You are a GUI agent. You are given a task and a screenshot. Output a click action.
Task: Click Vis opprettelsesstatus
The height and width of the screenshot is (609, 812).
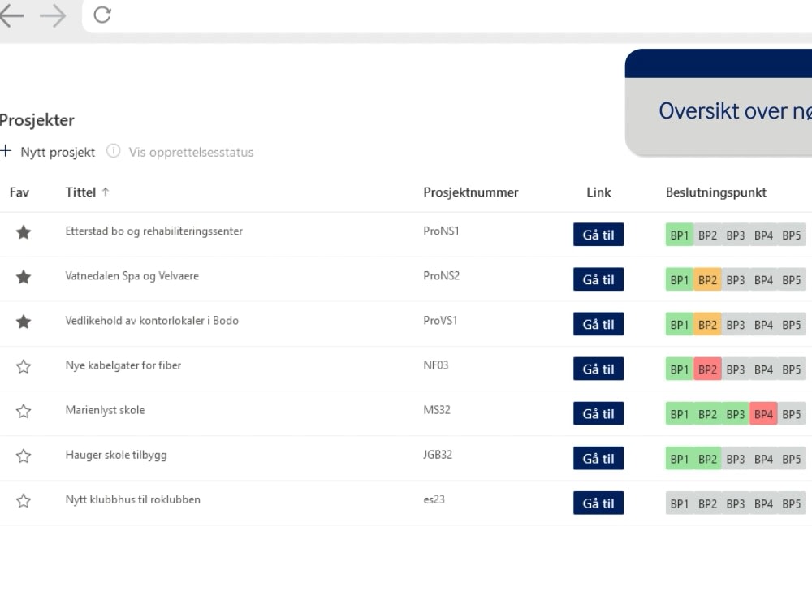(189, 152)
